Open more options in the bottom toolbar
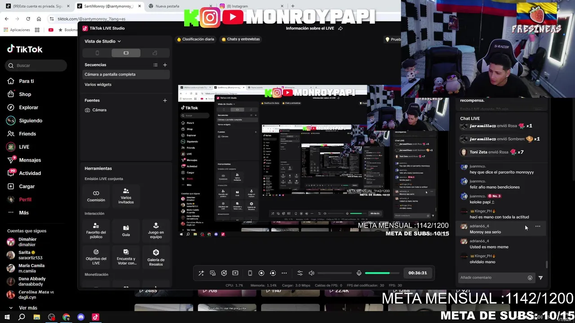The height and width of the screenshot is (323, 575). tap(284, 273)
